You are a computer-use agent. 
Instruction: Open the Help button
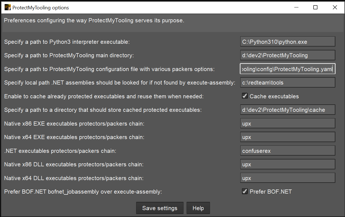198,208
